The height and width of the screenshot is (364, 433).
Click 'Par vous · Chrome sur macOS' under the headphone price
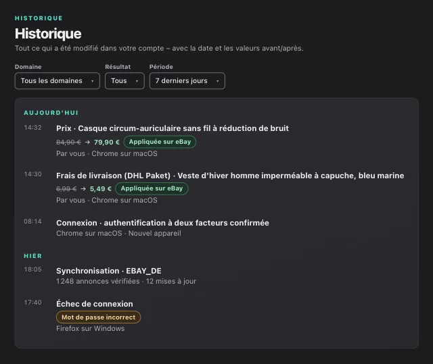click(107, 153)
